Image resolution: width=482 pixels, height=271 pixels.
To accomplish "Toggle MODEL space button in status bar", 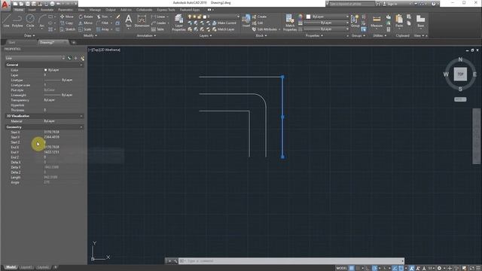I will [341, 268].
